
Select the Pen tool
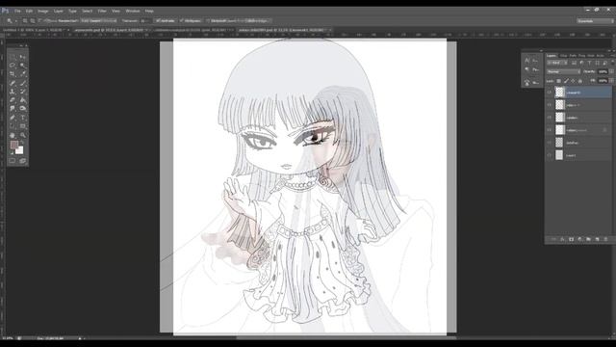13,118
